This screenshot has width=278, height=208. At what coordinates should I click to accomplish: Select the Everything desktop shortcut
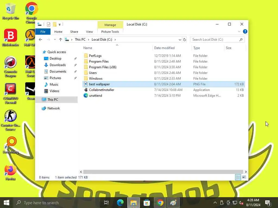tap(11, 145)
